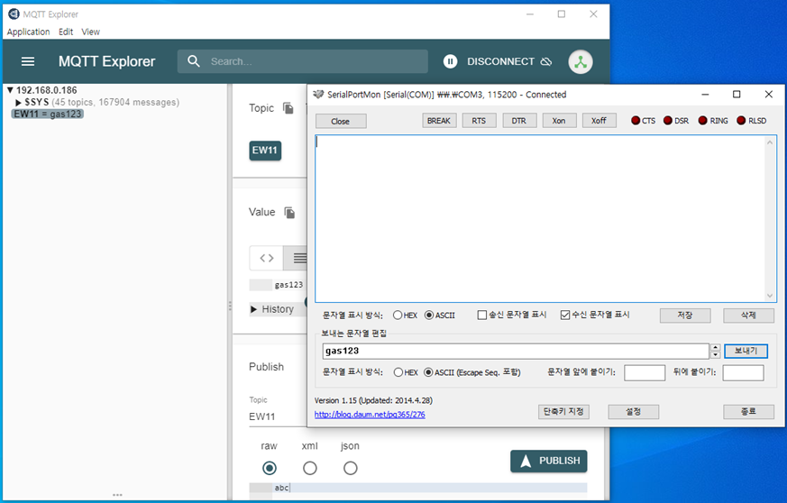787x503 pixels.
Task: Click the Xon button
Action: (559, 121)
